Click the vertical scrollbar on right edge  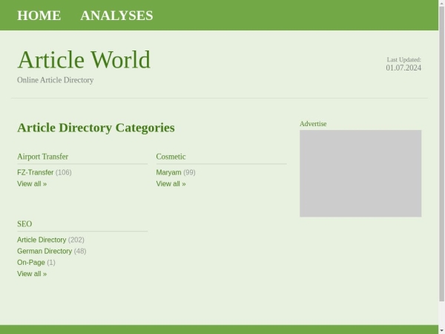tap(441, 148)
